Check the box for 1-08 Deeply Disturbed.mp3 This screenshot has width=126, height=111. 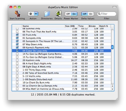[x=17, y=79]
